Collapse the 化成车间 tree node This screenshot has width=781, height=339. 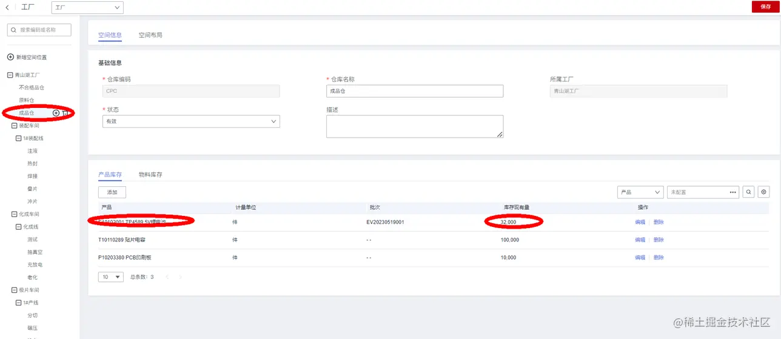click(14, 214)
